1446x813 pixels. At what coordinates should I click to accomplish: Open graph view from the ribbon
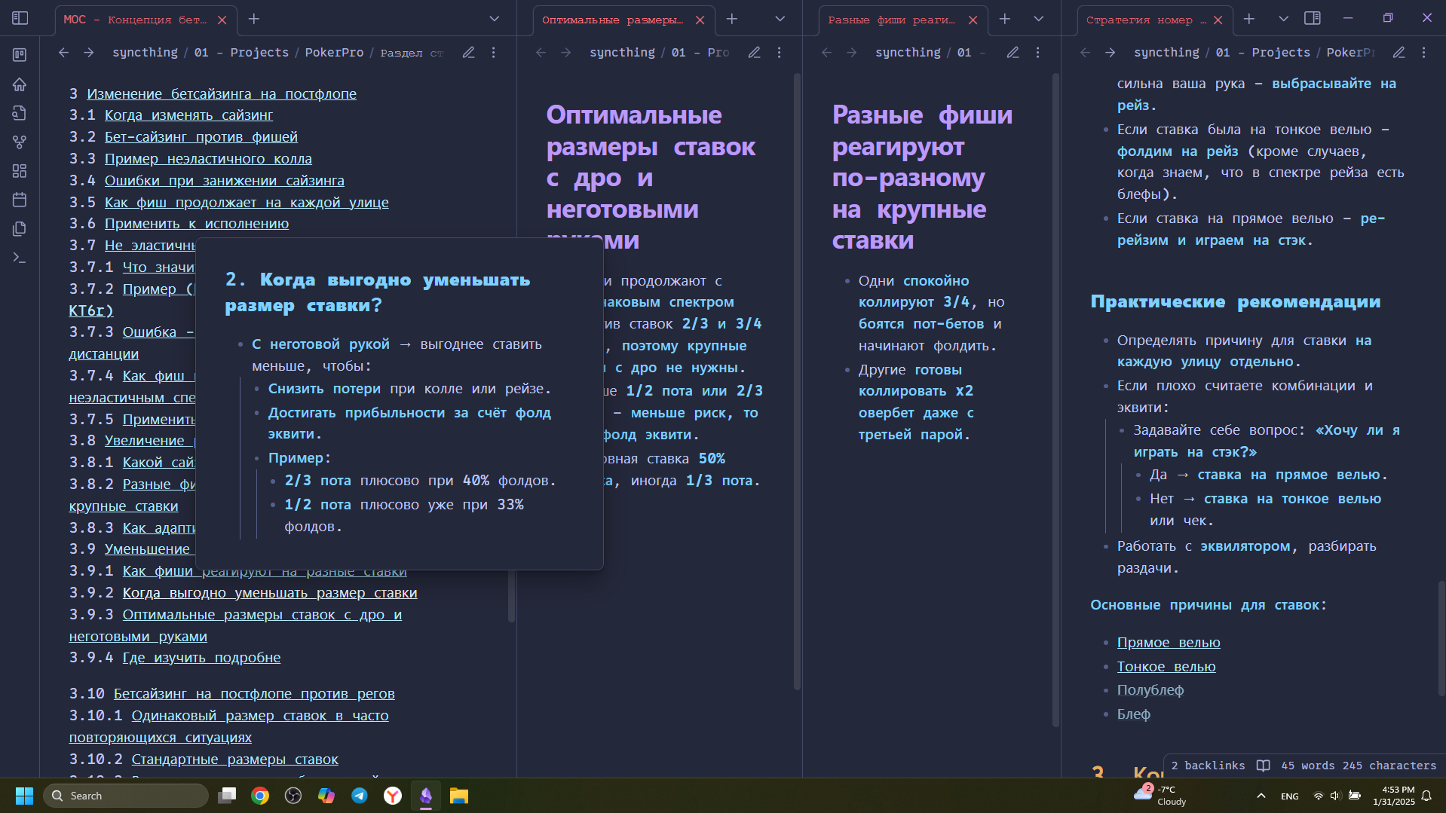pyautogui.click(x=20, y=142)
